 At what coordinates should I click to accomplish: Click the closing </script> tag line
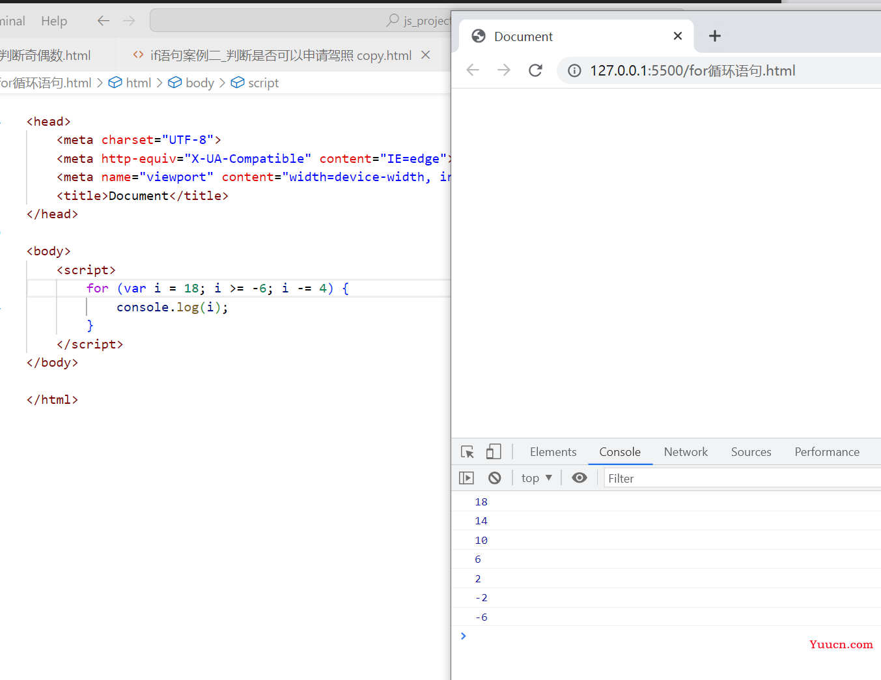pyautogui.click(x=90, y=344)
